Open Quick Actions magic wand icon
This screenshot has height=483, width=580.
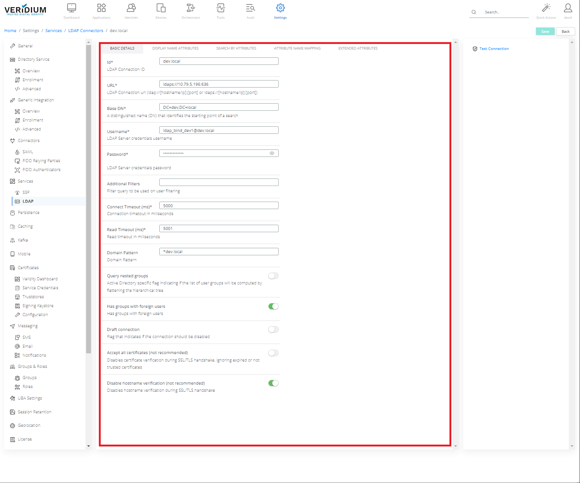546,8
